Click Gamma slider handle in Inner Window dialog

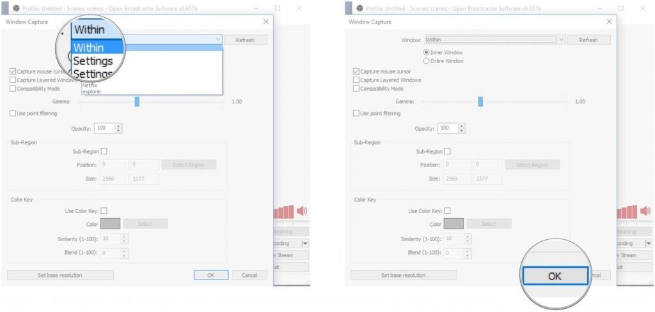click(480, 101)
